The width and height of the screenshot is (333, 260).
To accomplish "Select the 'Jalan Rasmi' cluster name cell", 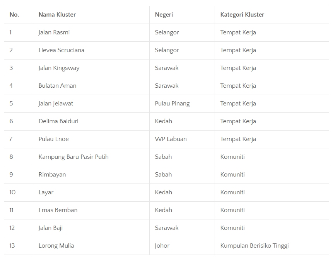I will pos(54,32).
